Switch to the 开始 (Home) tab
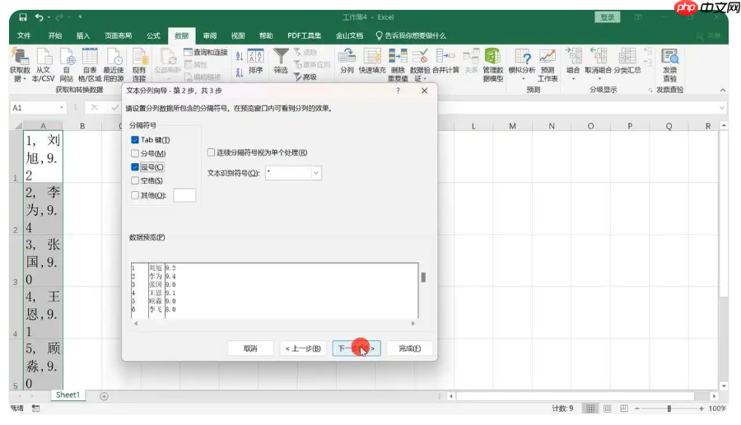Viewport: 741px width, 425px height. pyautogui.click(x=55, y=35)
